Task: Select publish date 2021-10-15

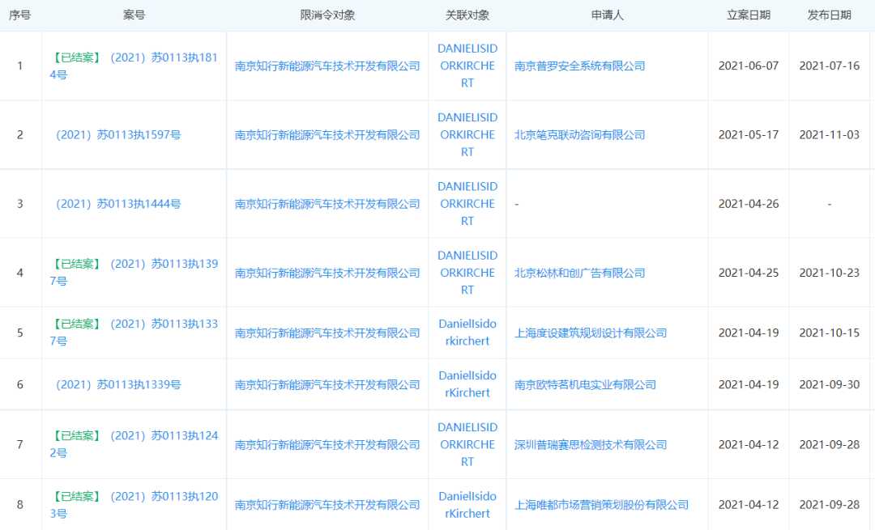Action: pos(830,333)
